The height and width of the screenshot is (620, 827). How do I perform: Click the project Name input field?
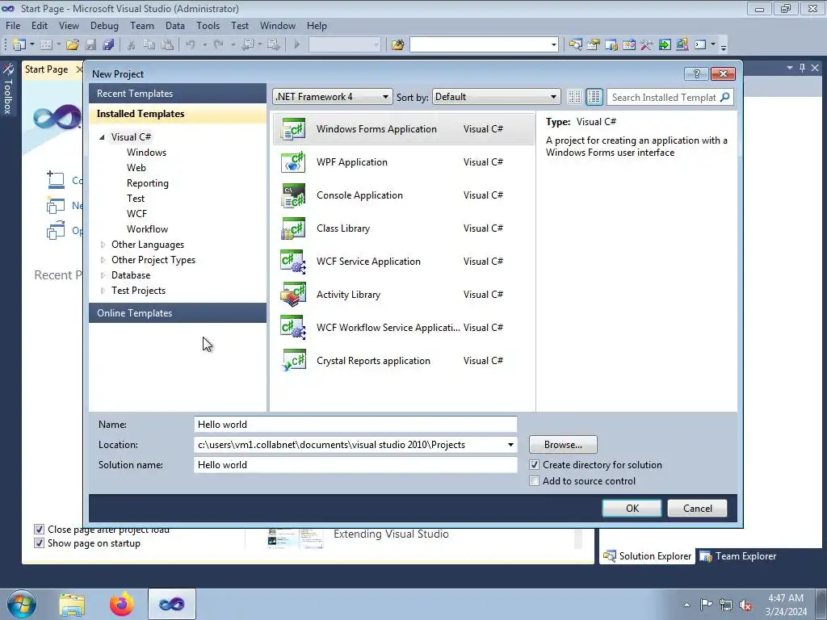[355, 425]
